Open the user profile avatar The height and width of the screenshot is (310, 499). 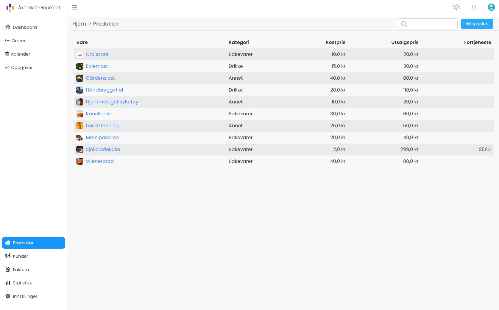pyautogui.click(x=491, y=7)
